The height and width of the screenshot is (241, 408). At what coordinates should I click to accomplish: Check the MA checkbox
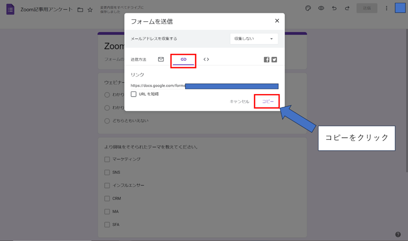107,212
